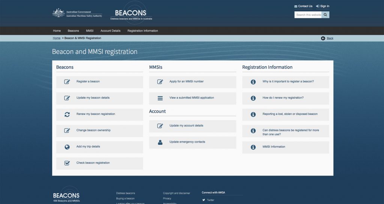Viewport: 384px width, 204px height.
Task: Click the list icon for View submitted MMSI application
Action: 160,98
